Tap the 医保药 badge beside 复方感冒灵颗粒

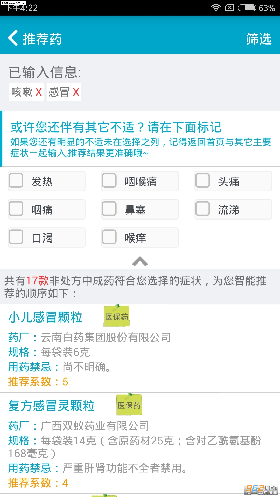(x=129, y=405)
